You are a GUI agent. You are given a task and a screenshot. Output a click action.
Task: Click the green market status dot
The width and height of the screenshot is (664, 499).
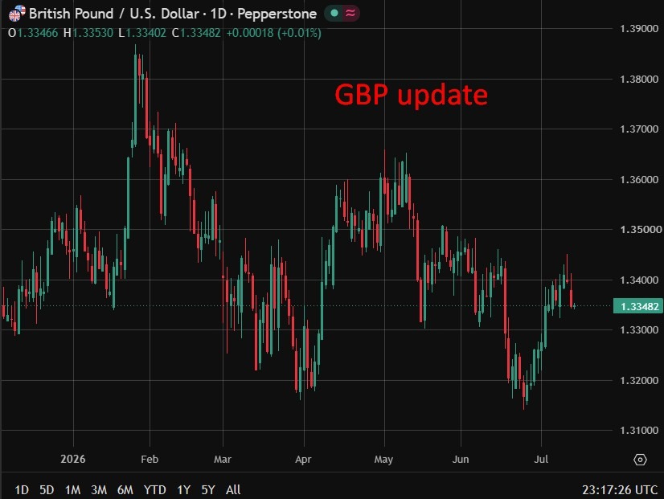pyautogui.click(x=334, y=13)
